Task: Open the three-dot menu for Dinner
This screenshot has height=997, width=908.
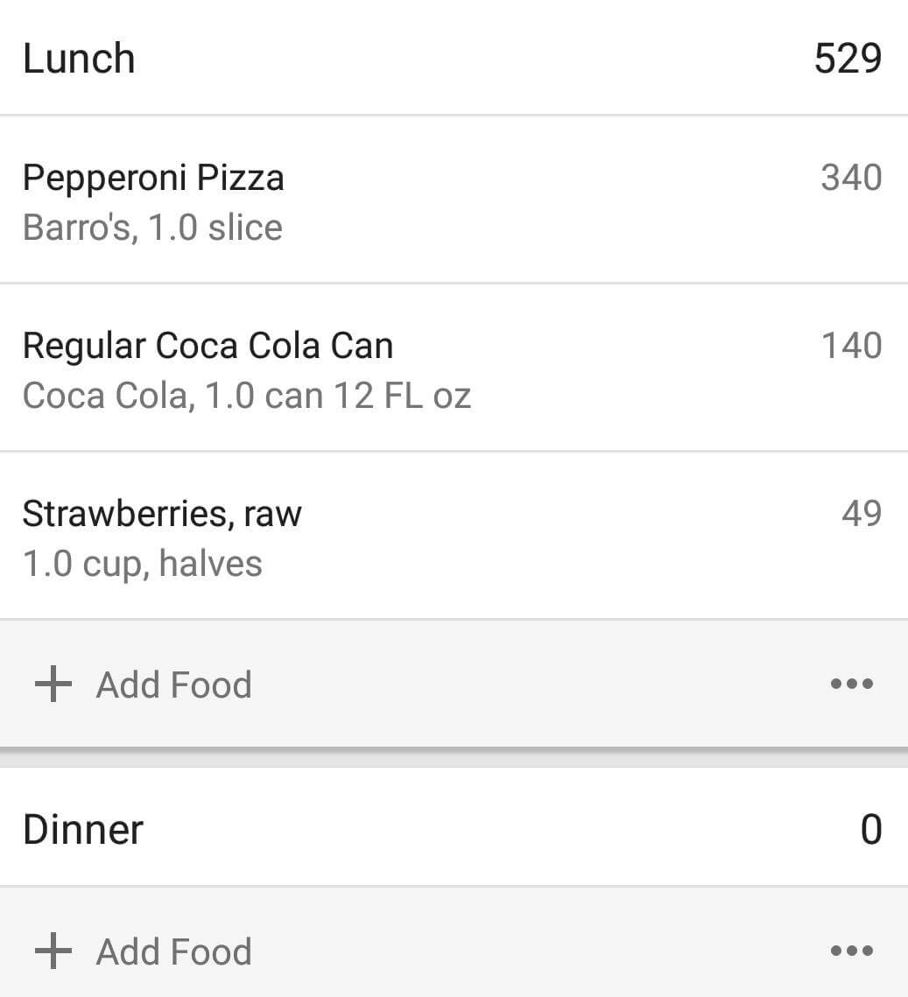Action: tap(851, 951)
